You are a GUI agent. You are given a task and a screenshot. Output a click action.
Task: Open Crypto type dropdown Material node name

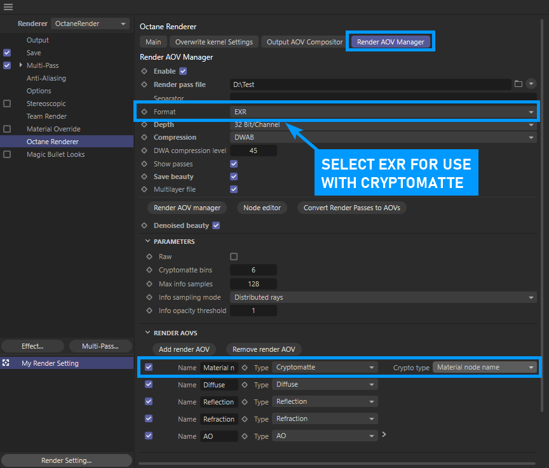coord(485,367)
